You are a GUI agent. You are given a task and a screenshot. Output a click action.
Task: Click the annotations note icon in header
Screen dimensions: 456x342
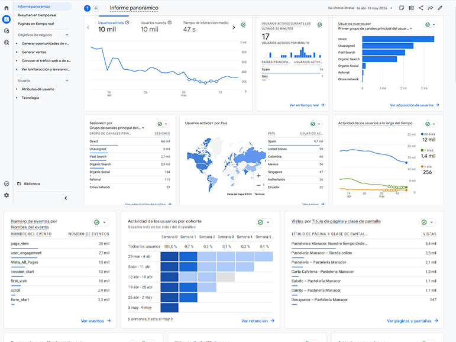coord(402,8)
